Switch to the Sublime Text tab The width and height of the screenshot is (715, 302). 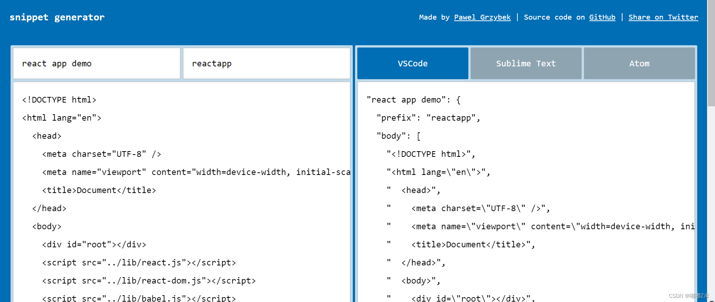[x=526, y=63]
